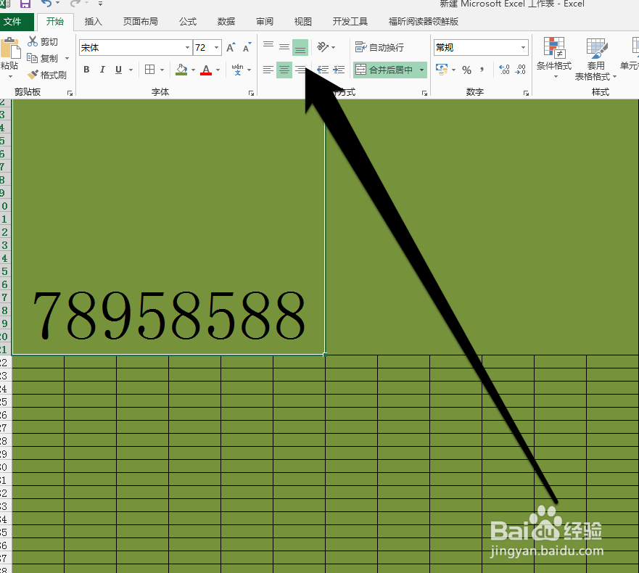The height and width of the screenshot is (573, 639).
Task: Open the 套用表格格式 table styles menu
Action: pos(595,59)
